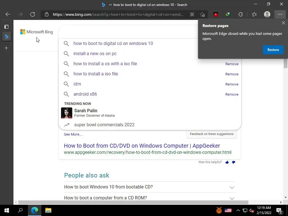
Task: Click the appgeeker.com URL link
Action: (x=147, y=152)
